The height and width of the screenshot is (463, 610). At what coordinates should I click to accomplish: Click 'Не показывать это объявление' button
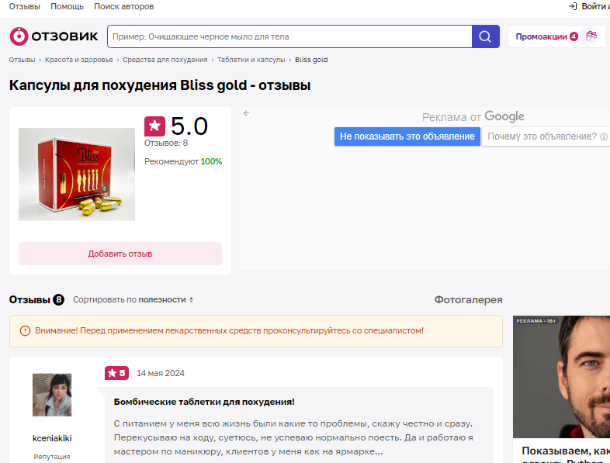[407, 136]
